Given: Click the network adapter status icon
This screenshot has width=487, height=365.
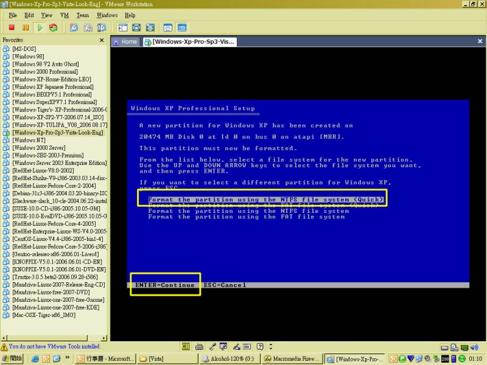Looking at the screenshot, I should coord(464,347).
